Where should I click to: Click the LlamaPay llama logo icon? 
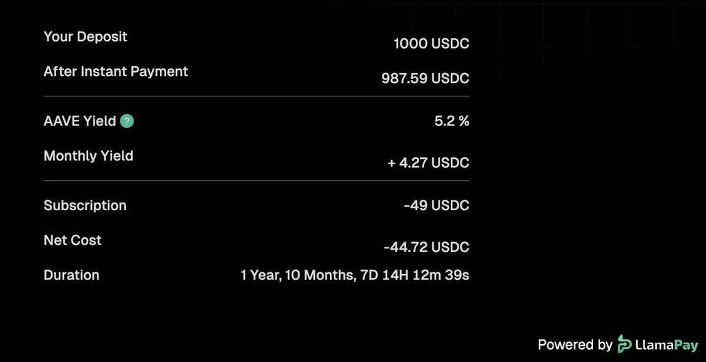625,344
